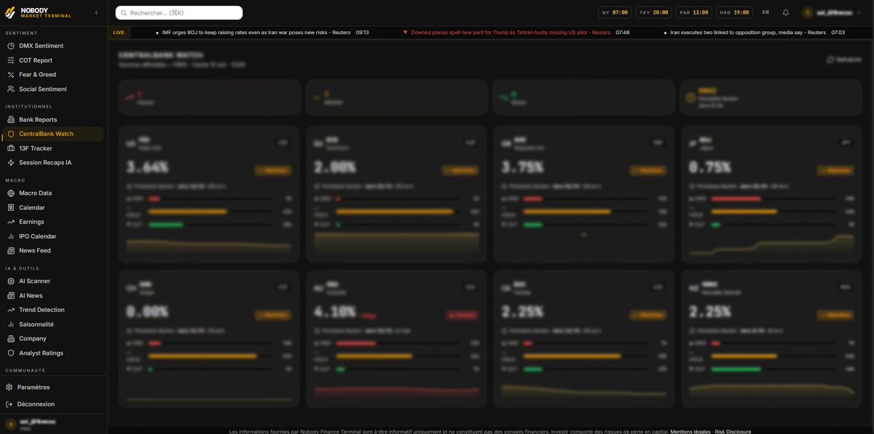Click the gear icon next to Paramètres
Viewport: 874px width, 434px height.
point(9,387)
